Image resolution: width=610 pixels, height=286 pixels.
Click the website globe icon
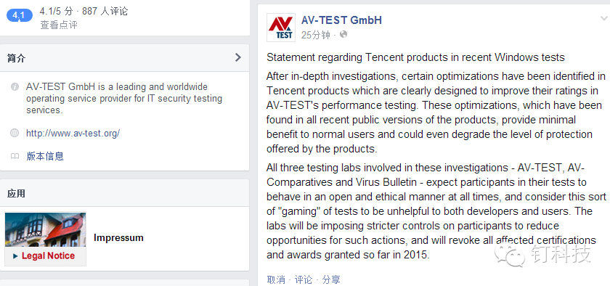(15, 134)
